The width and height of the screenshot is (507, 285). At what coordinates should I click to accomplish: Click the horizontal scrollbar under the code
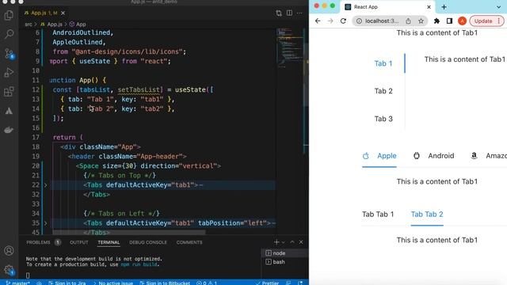tap(128, 232)
